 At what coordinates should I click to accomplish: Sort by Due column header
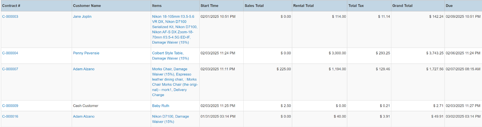click(x=449, y=6)
